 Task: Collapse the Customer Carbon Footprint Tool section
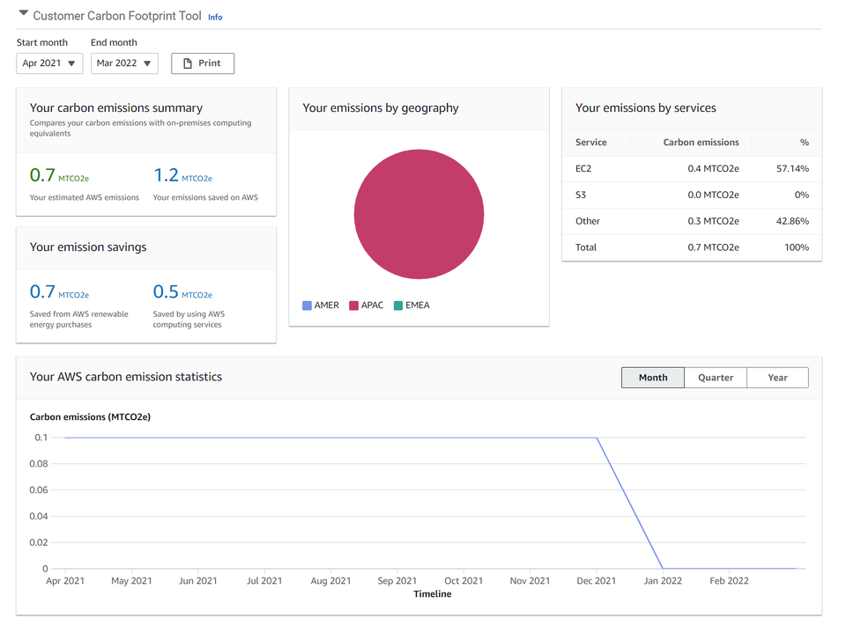point(23,13)
